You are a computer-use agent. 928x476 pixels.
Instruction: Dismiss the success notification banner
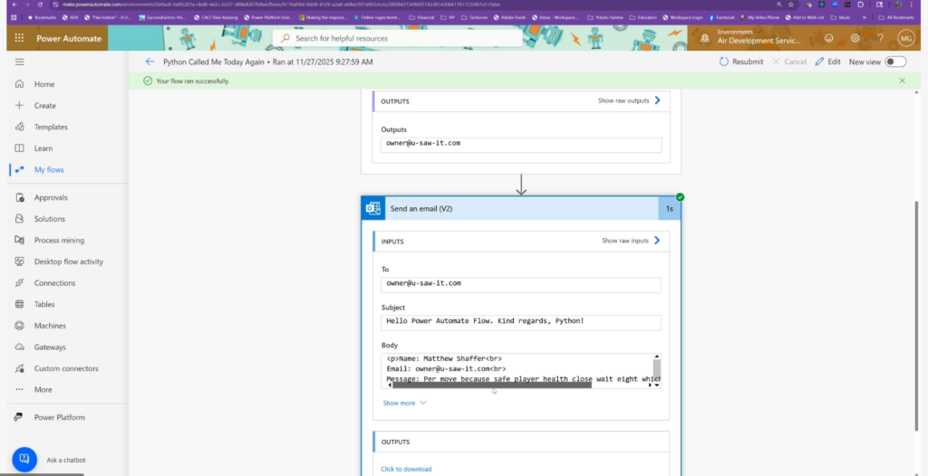point(902,81)
